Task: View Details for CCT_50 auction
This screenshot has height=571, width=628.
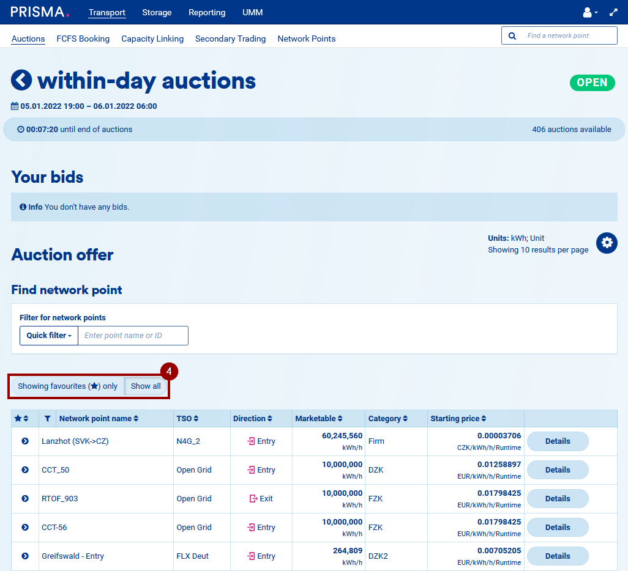Action: (557, 470)
